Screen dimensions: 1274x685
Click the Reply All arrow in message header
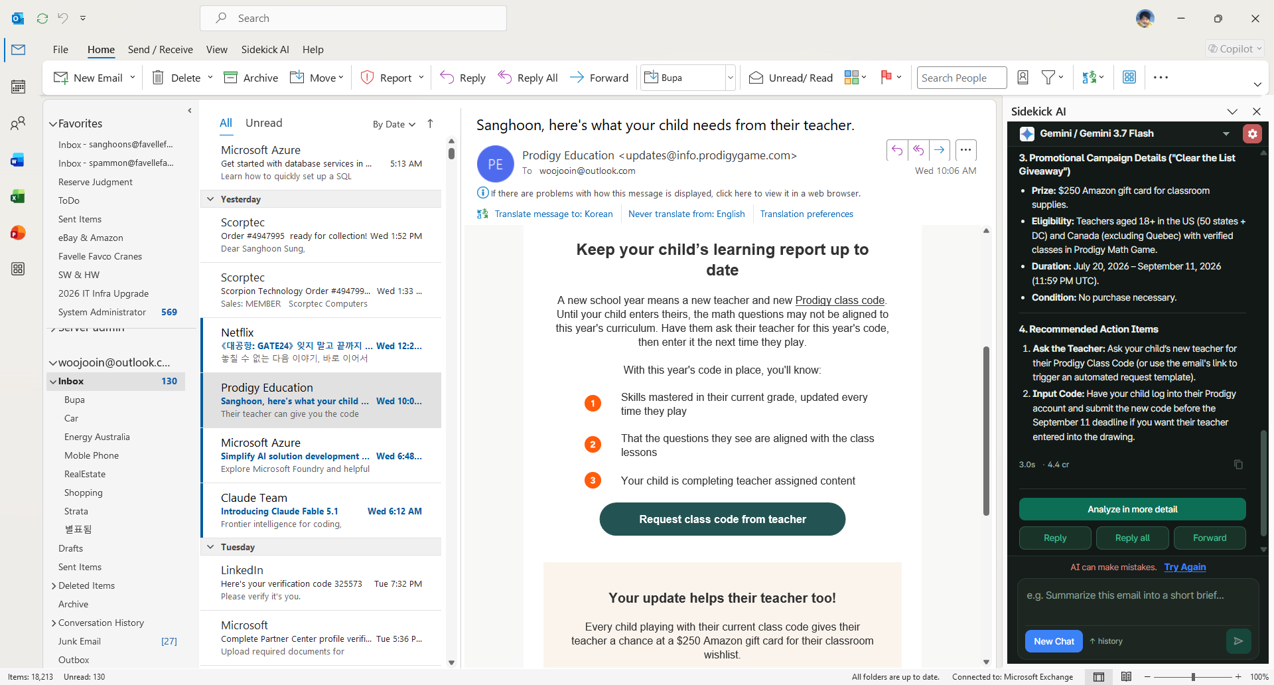(x=918, y=150)
